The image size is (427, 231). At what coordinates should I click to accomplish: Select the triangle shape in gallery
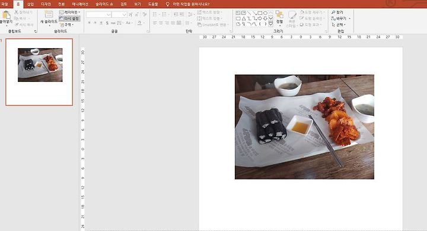[244, 18]
